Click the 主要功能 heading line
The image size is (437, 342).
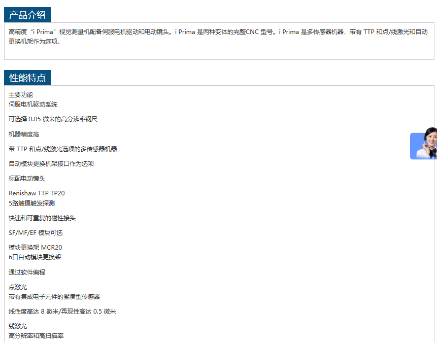tap(21, 95)
